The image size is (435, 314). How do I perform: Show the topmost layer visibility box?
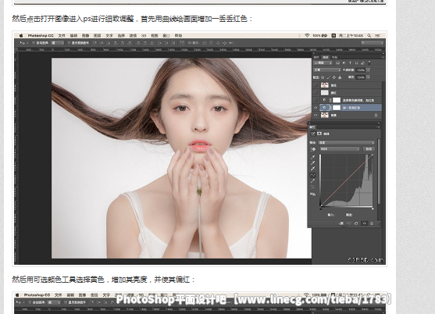click(x=316, y=85)
